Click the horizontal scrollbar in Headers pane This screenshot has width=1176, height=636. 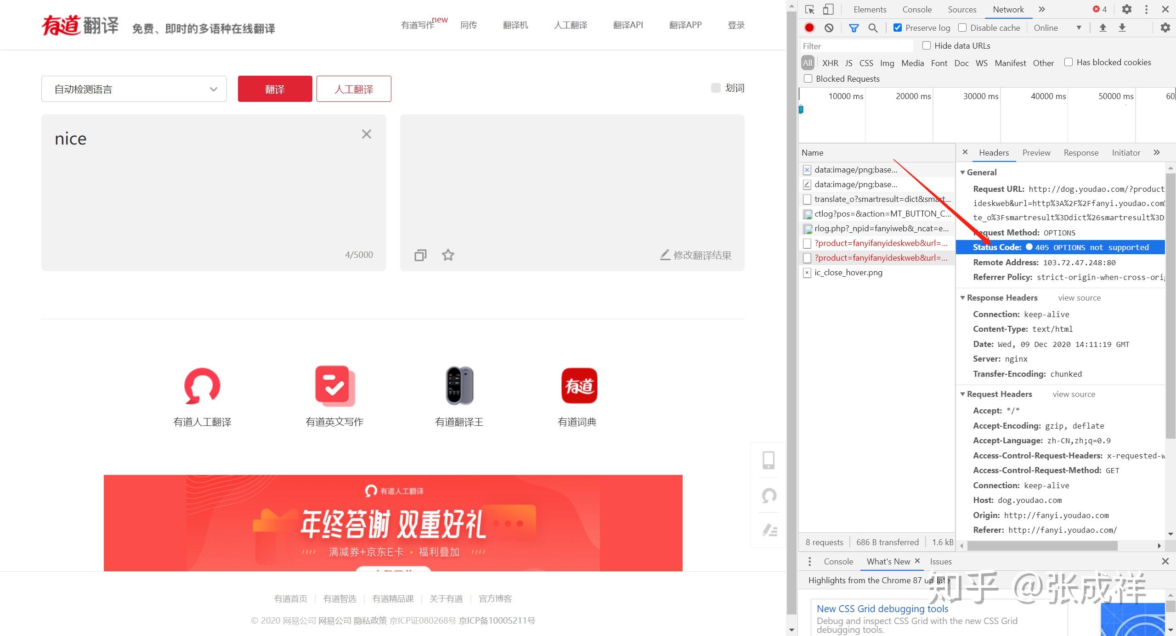(1043, 546)
